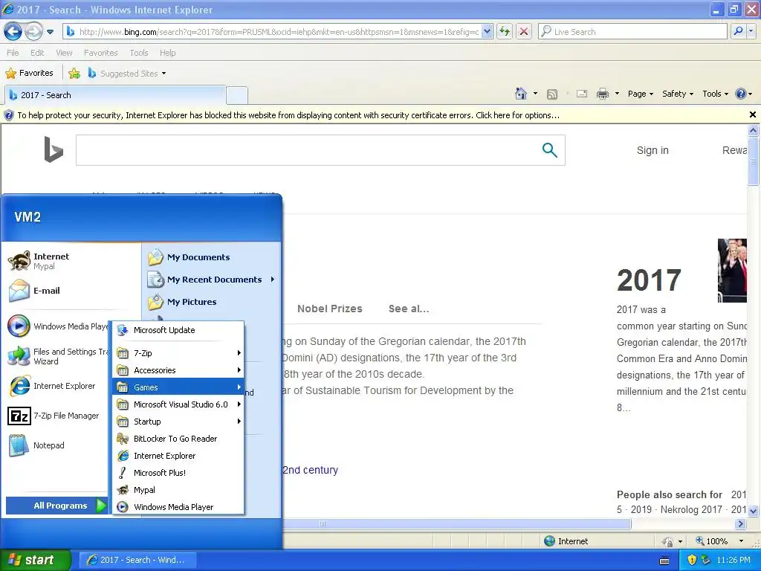Click the Nobel Prizes tab on Bing page
761x571 pixels.
coord(329,309)
